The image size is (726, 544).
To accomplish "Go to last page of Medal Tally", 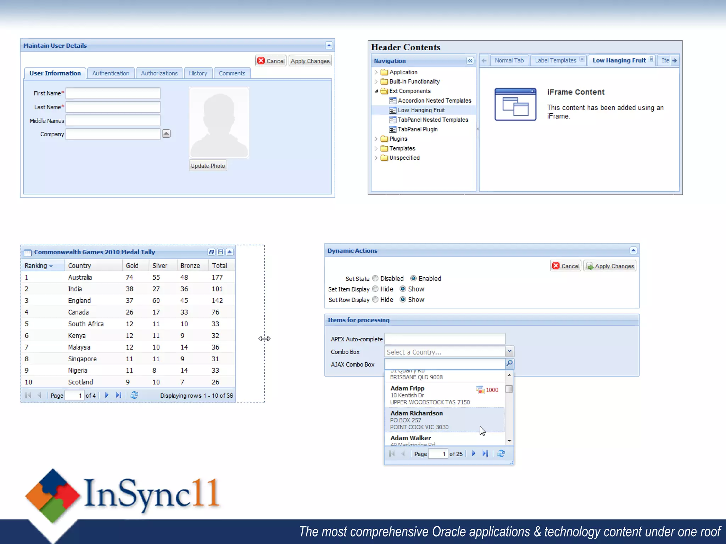I will pos(118,395).
